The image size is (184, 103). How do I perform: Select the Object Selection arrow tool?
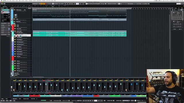[x=86, y=4]
